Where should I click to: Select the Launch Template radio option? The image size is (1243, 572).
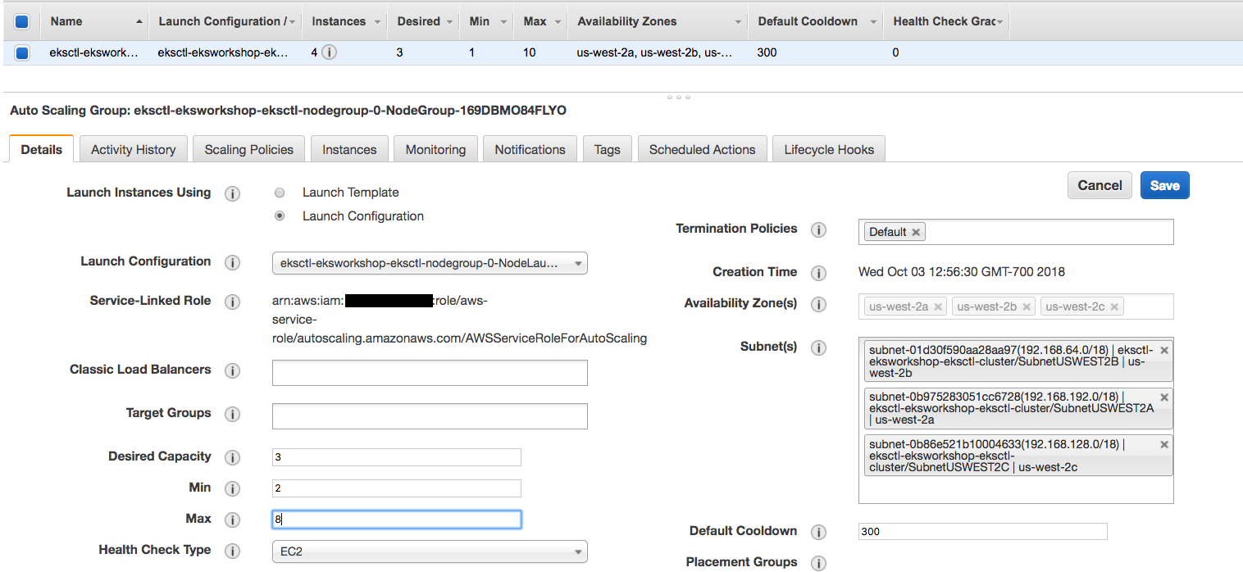(x=280, y=193)
